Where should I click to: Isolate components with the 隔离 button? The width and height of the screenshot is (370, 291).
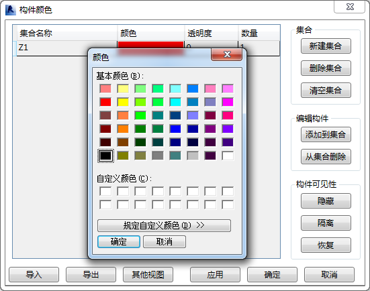[326, 223]
